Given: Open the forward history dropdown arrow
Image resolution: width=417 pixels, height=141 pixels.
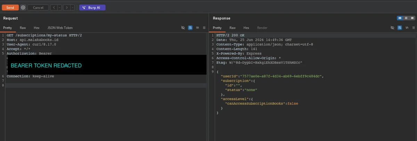Looking at the screenshot, I should coord(72,8).
